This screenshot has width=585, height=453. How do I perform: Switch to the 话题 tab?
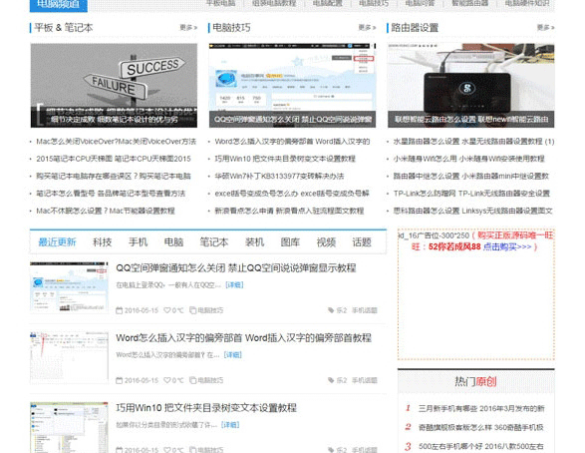coord(362,242)
